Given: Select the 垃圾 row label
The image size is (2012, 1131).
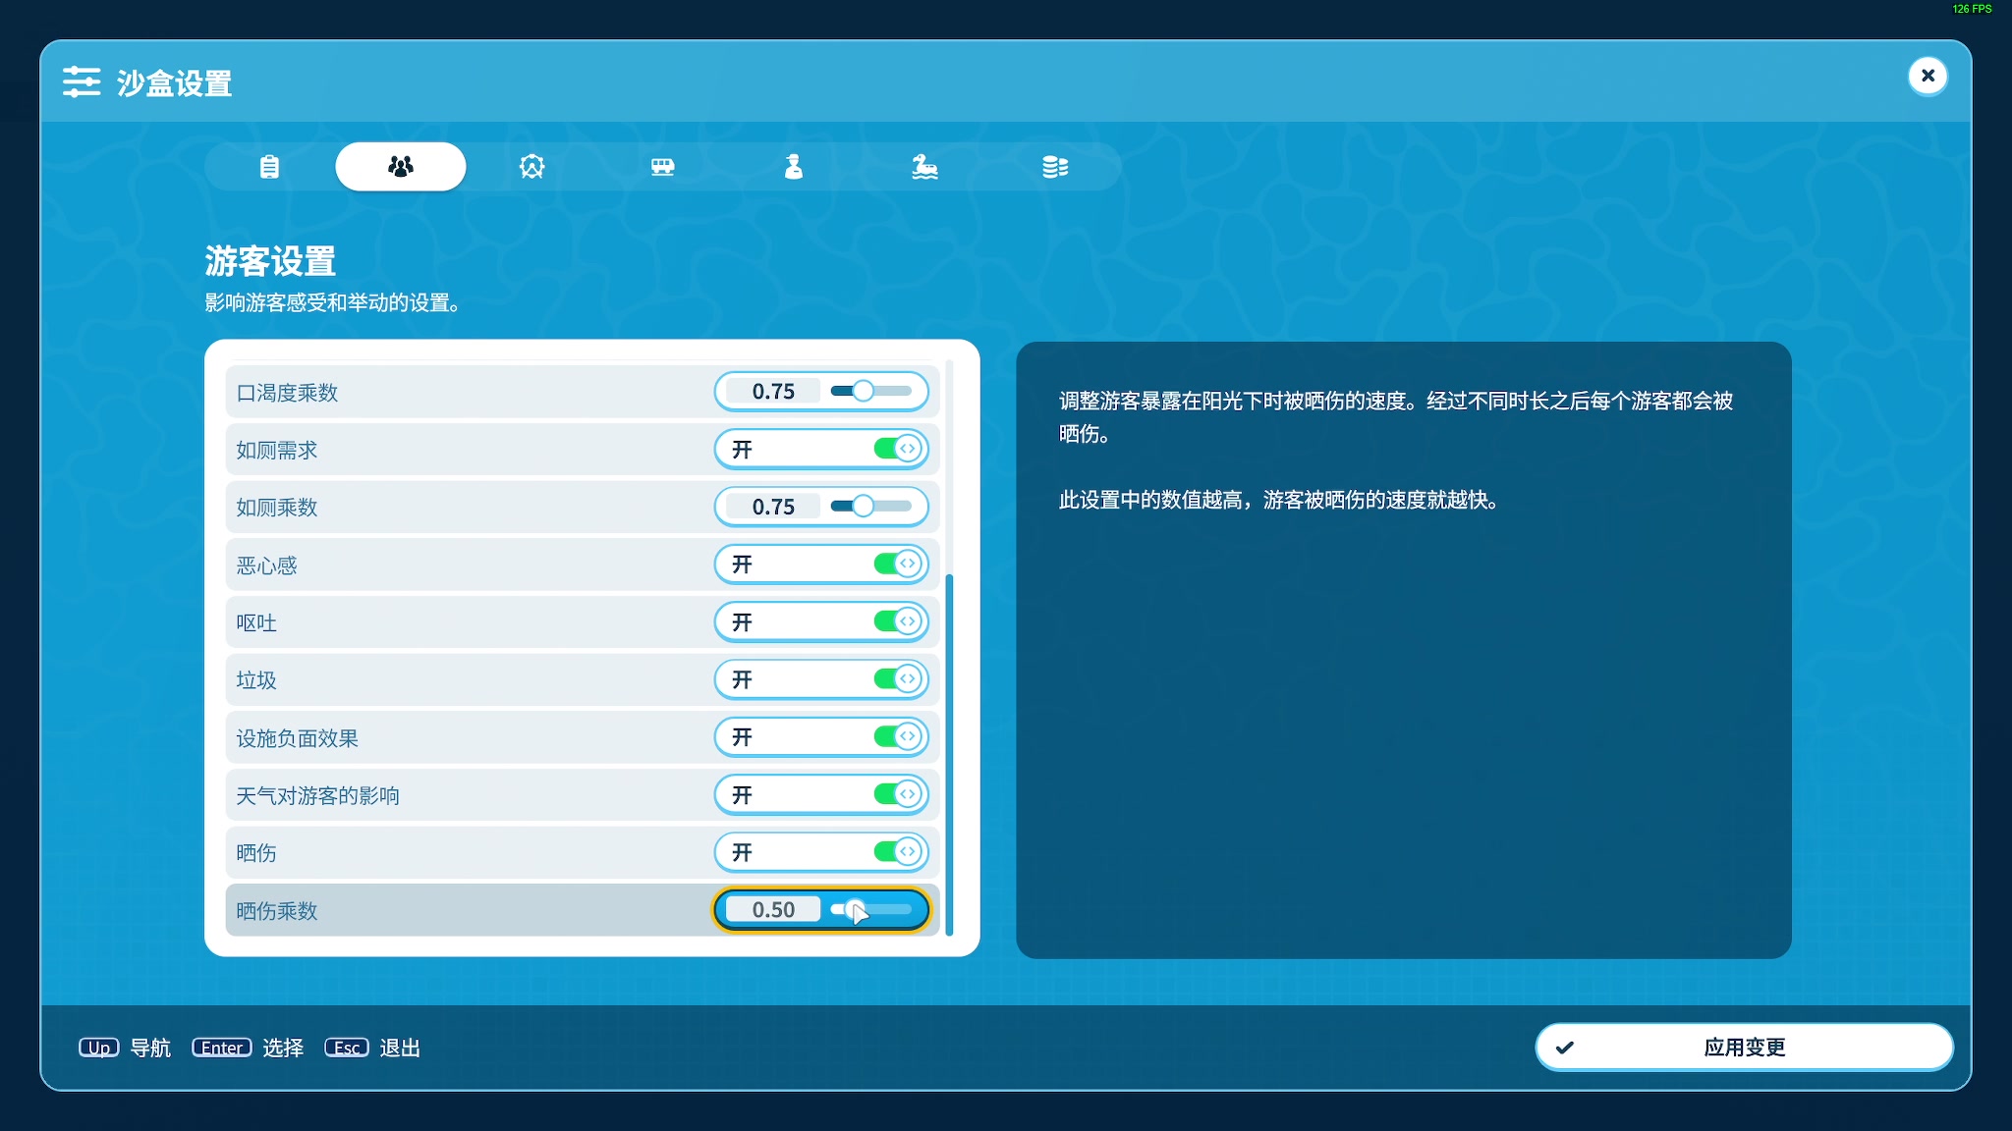Looking at the screenshot, I should tap(256, 680).
